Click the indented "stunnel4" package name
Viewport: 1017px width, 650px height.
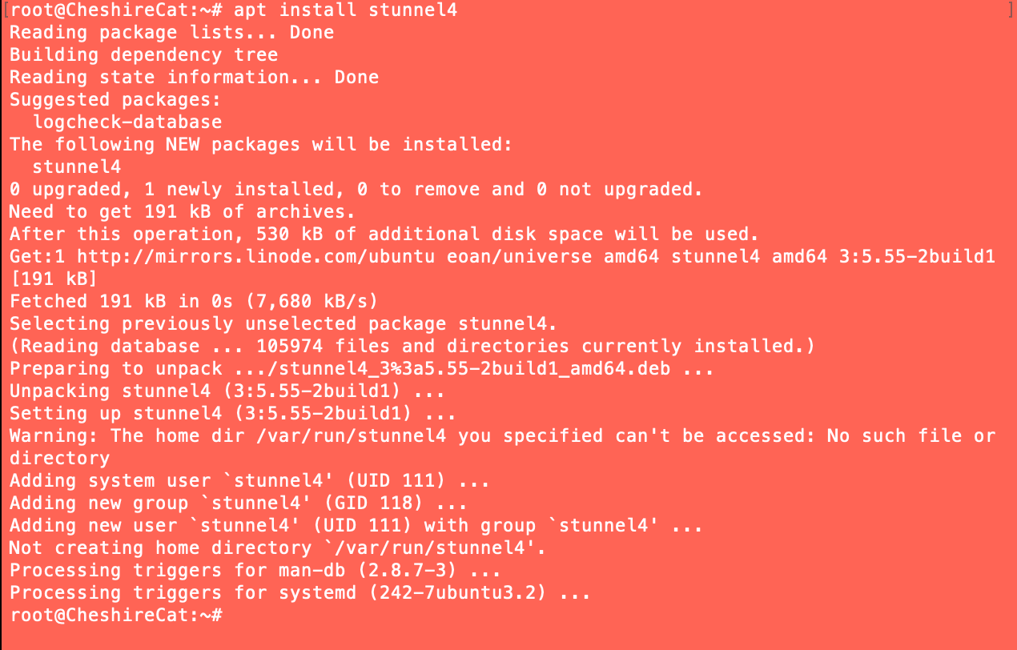pos(76,167)
